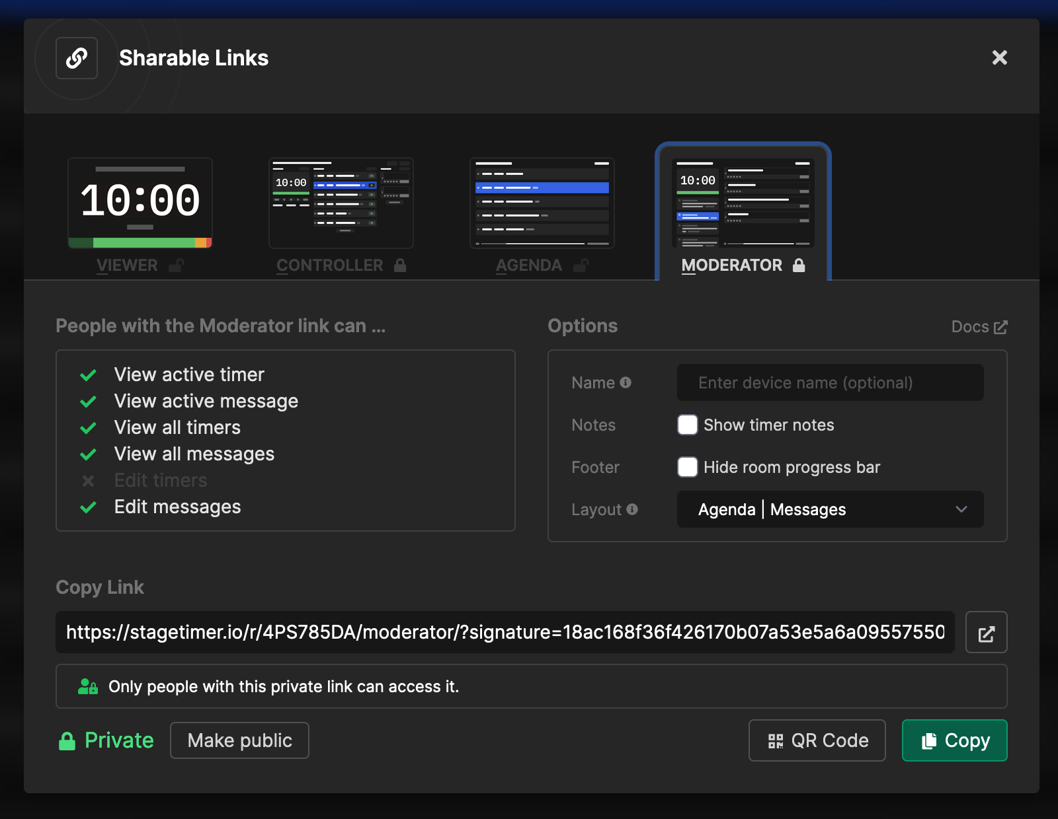
Task: Enable the Show timer notes checkbox
Action: [x=688, y=425]
